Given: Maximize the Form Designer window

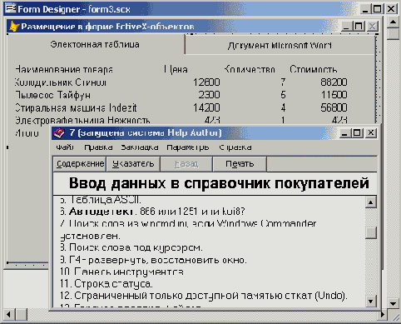Looking at the screenshot, I should pyautogui.click(x=377, y=9).
